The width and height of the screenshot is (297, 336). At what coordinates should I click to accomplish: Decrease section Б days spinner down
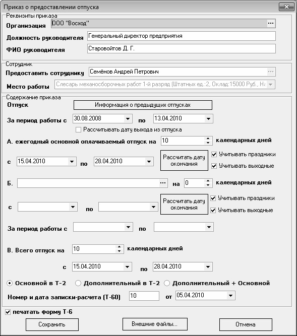pyautogui.click(x=208, y=185)
